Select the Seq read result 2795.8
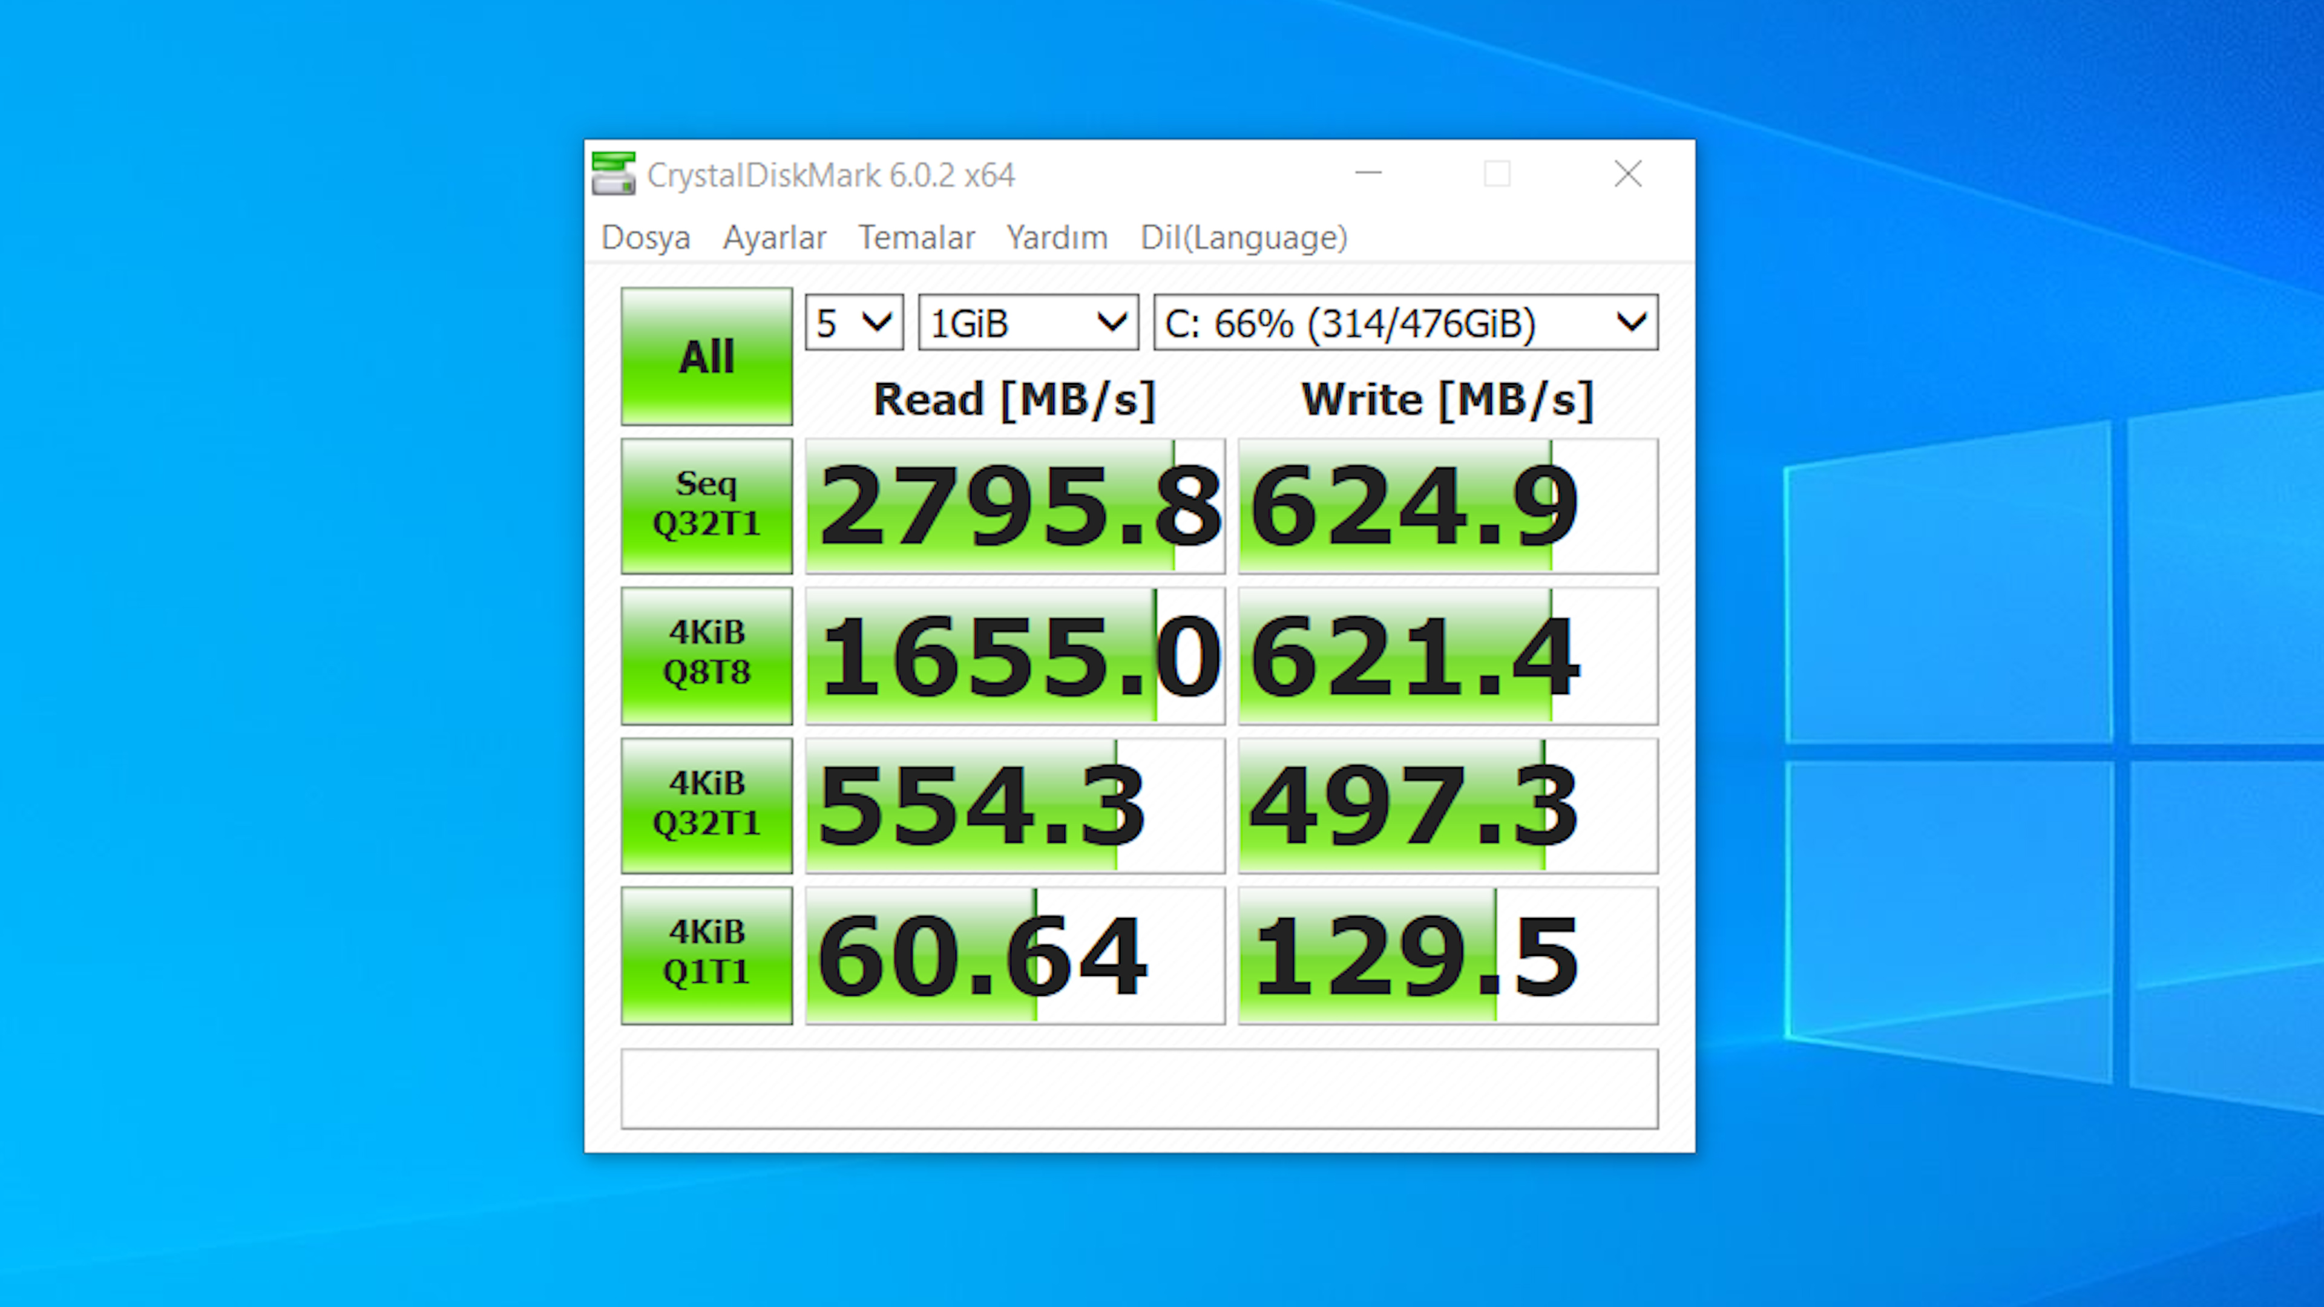The height and width of the screenshot is (1307, 2324). 1015,506
